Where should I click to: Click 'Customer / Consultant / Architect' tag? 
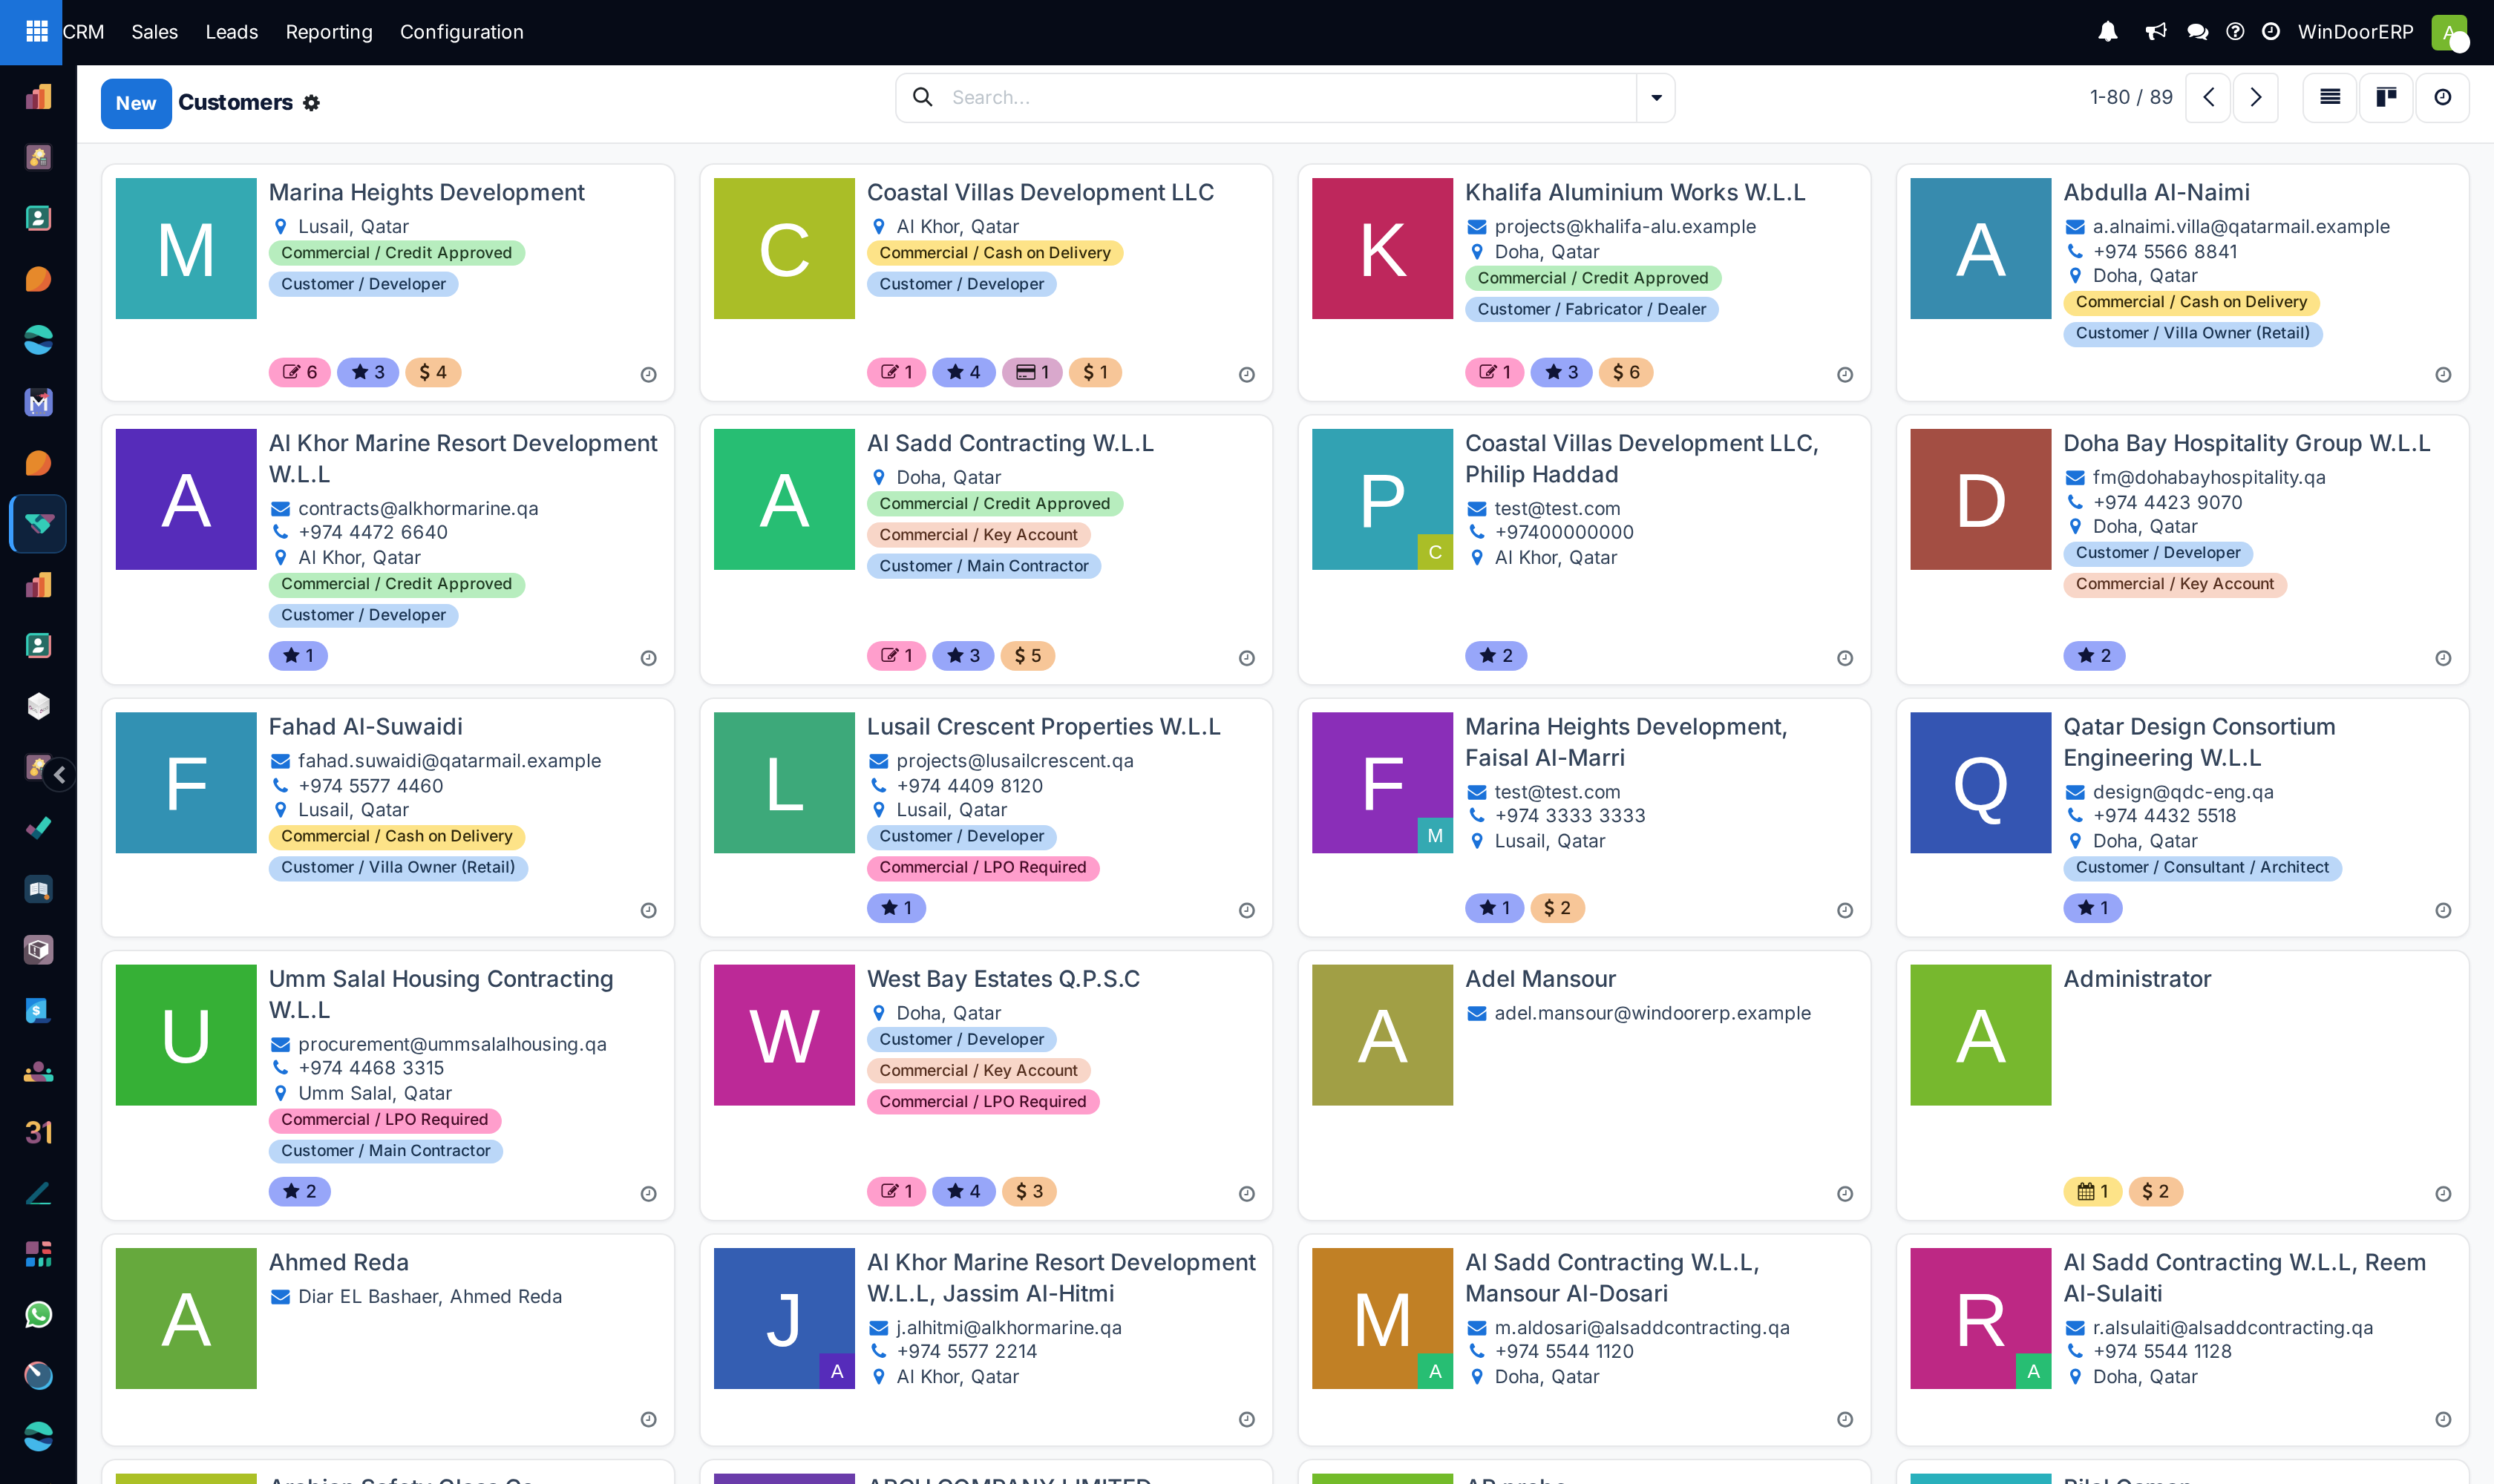(x=2202, y=867)
